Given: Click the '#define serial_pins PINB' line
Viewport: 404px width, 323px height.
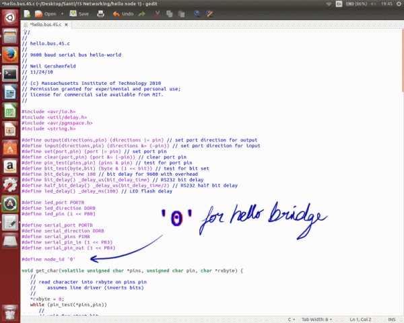Looking at the screenshot, I should click(56, 236).
